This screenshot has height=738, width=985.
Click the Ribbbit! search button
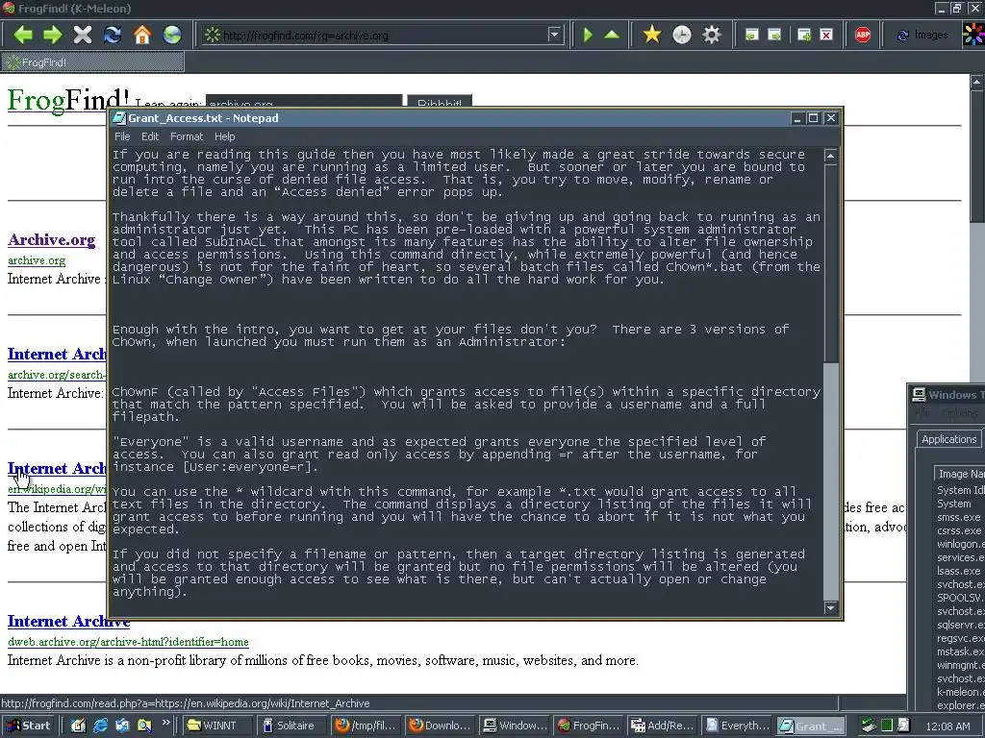tap(440, 101)
